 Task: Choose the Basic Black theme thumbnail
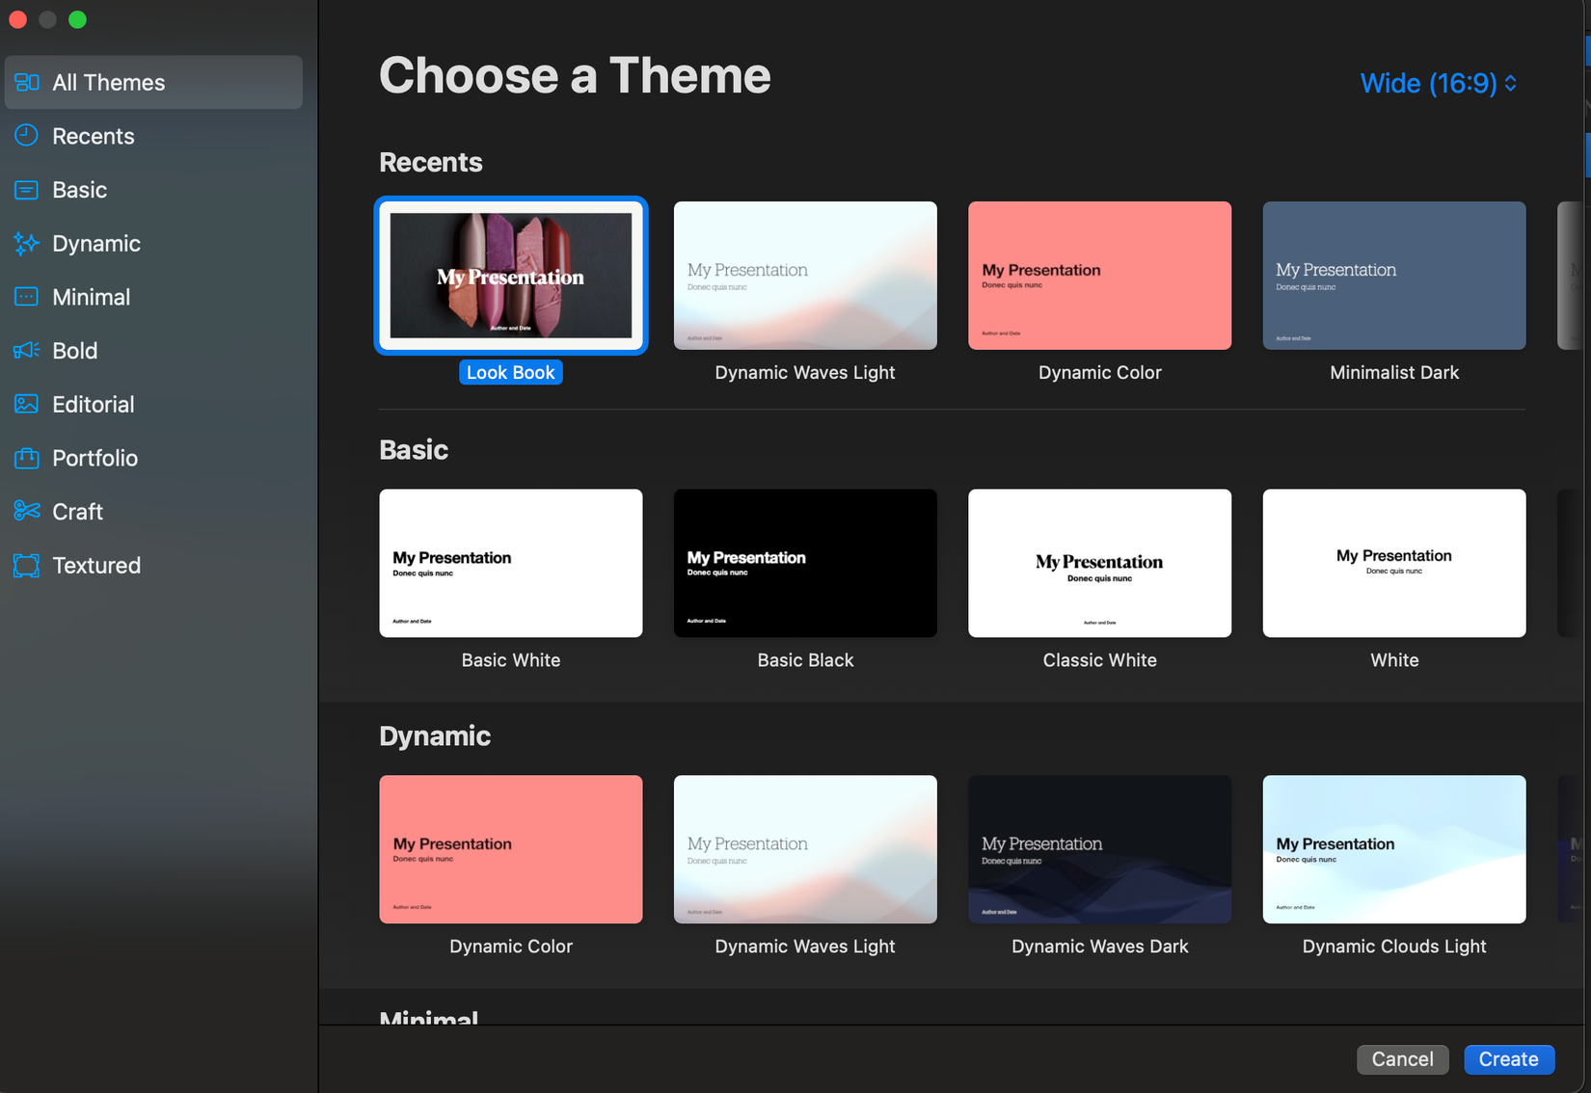tap(805, 563)
